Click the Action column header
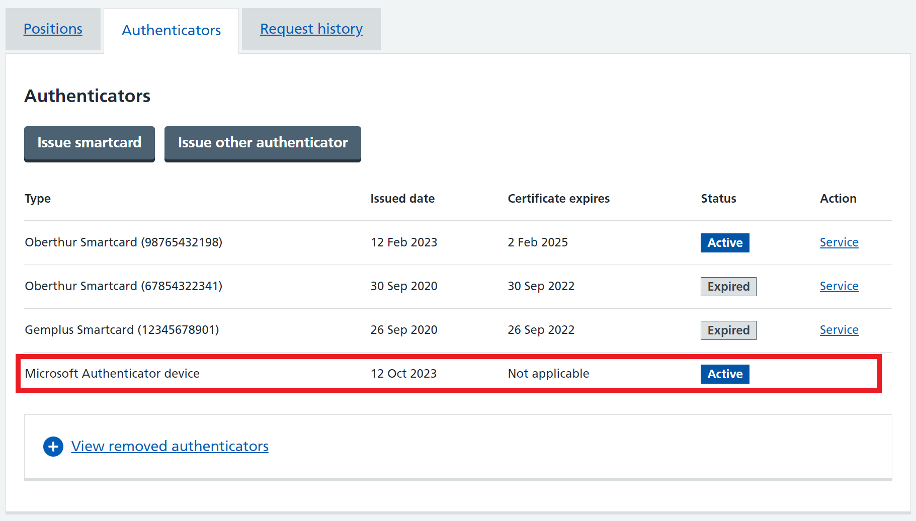The image size is (916, 521). click(838, 199)
